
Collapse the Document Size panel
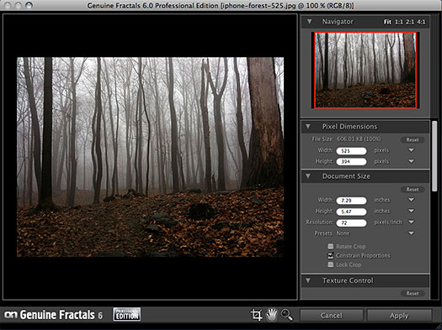(308, 176)
